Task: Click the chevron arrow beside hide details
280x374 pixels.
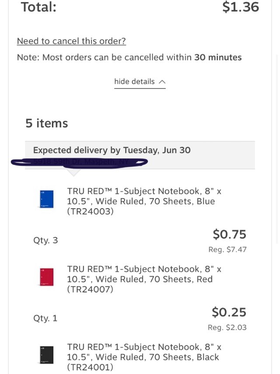Action: (162, 82)
